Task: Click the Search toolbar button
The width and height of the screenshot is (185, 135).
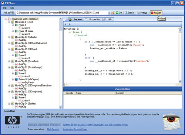Action: coord(129,13)
